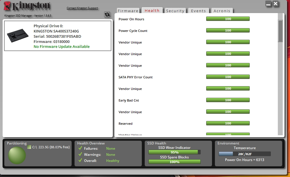The width and height of the screenshot is (290, 177).
Task: Click the Early Bad Cnt label
Action: [x=129, y=100]
